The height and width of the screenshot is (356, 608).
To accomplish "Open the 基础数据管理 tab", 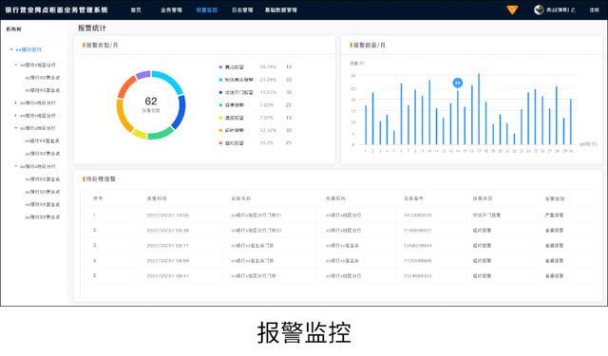I will pyautogui.click(x=281, y=10).
